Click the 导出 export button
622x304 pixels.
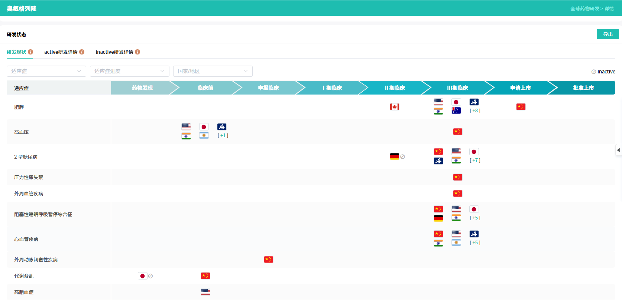608,34
